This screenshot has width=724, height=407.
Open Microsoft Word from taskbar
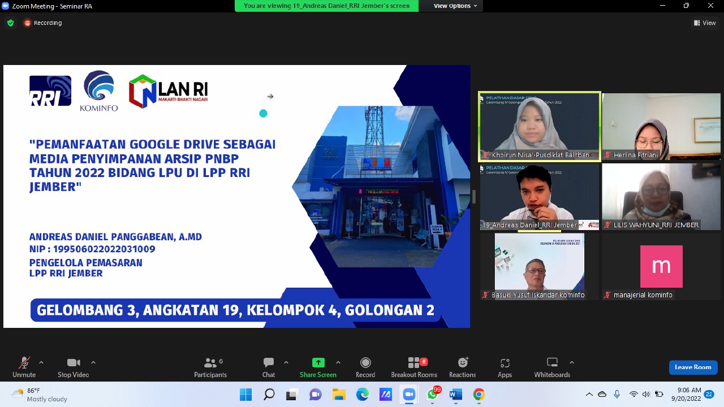click(x=456, y=395)
